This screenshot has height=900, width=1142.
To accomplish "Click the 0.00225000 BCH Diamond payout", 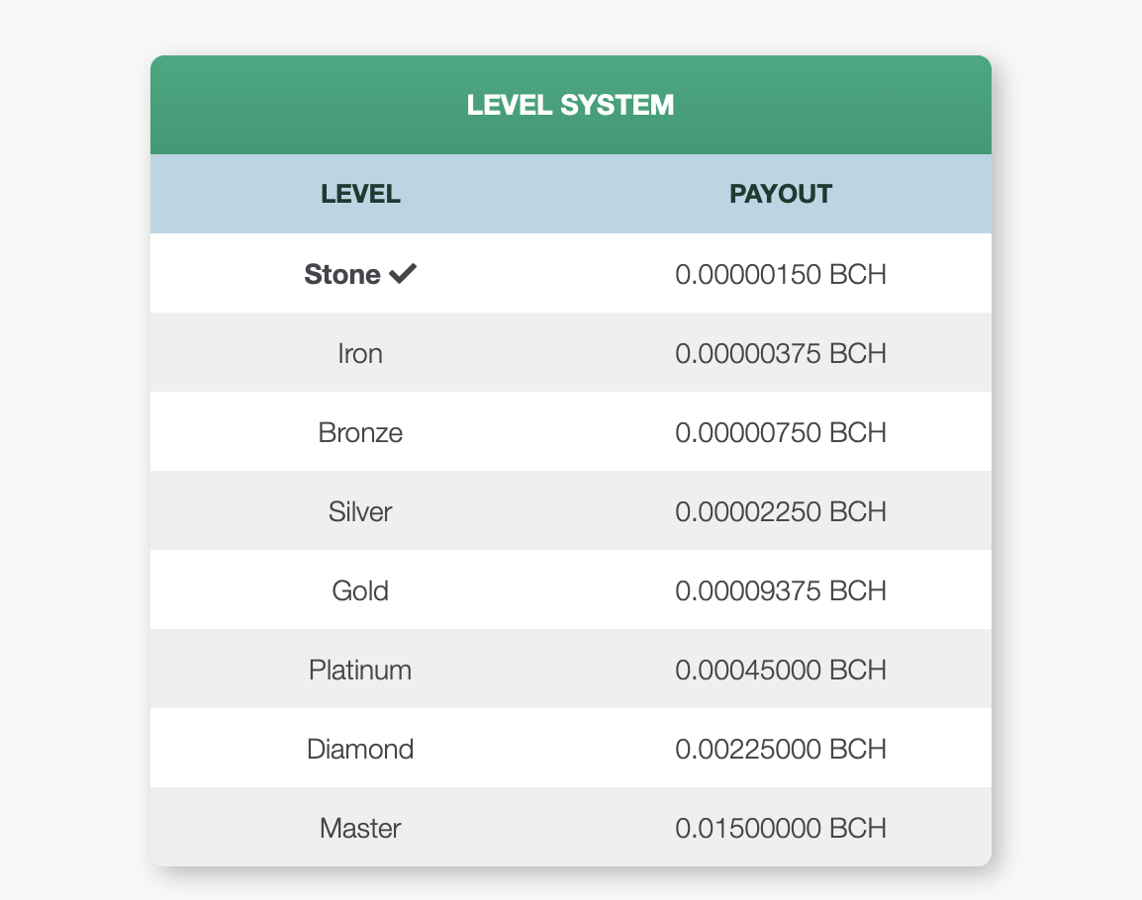I will [x=781, y=750].
